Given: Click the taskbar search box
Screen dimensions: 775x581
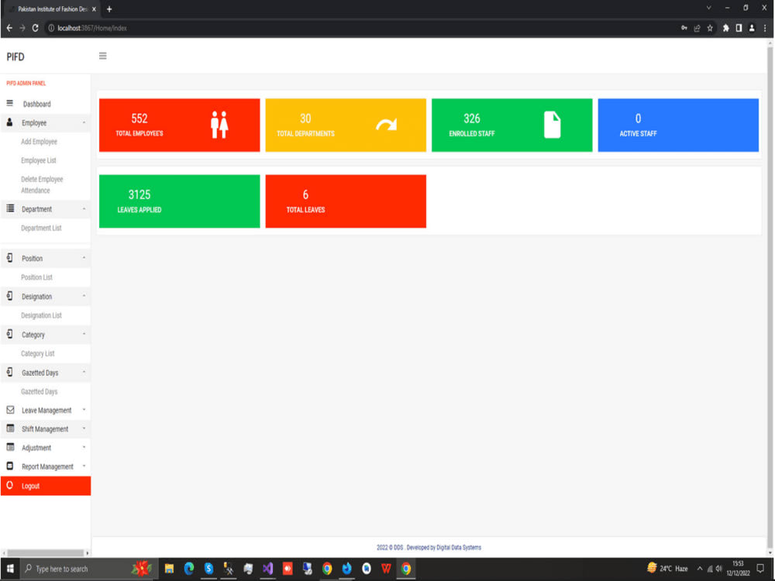Looking at the screenshot, I should pyautogui.click(x=89, y=569).
